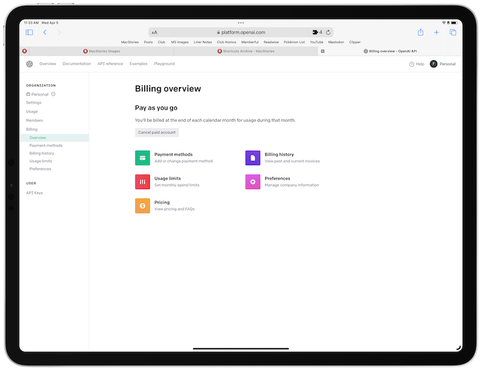
Task: Open the Personal account avatar
Action: tap(433, 64)
